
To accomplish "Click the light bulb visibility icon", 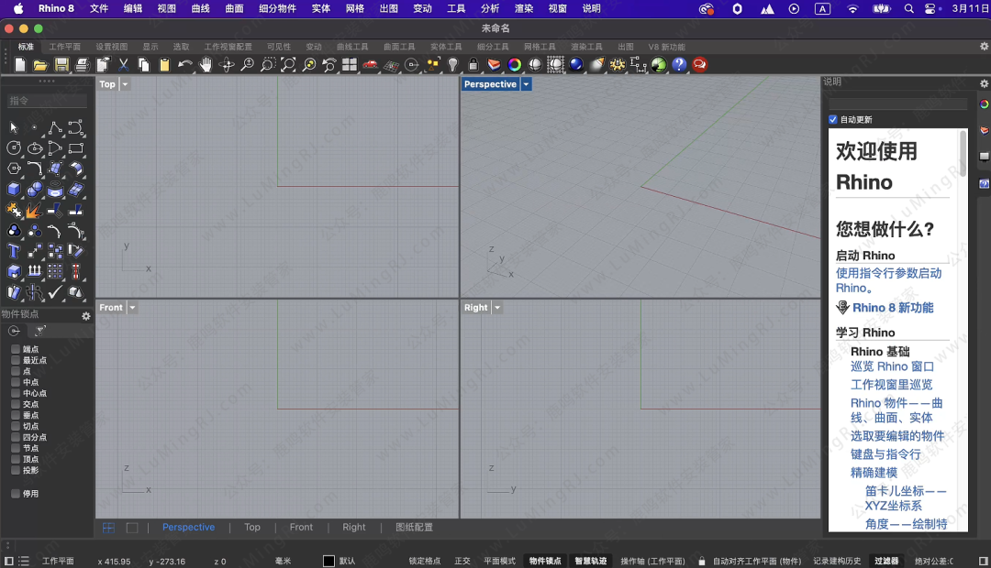I will coord(452,65).
